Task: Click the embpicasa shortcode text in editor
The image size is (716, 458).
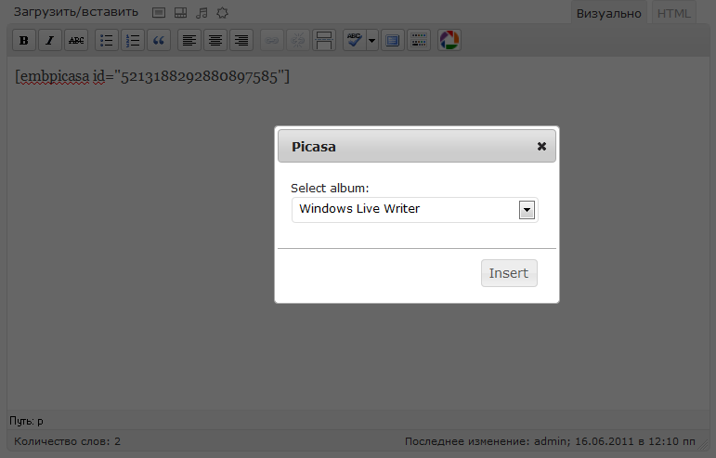Action: (x=152, y=76)
